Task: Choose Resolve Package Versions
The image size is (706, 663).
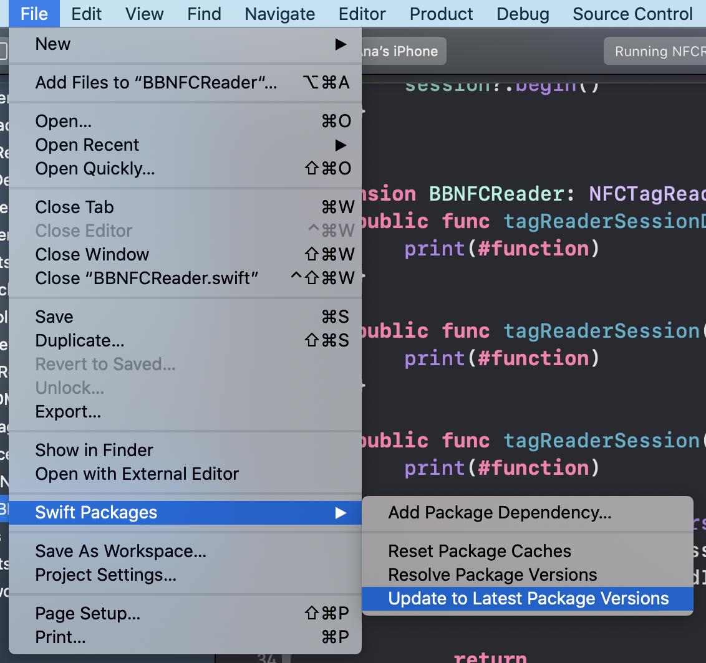Action: coord(492,575)
